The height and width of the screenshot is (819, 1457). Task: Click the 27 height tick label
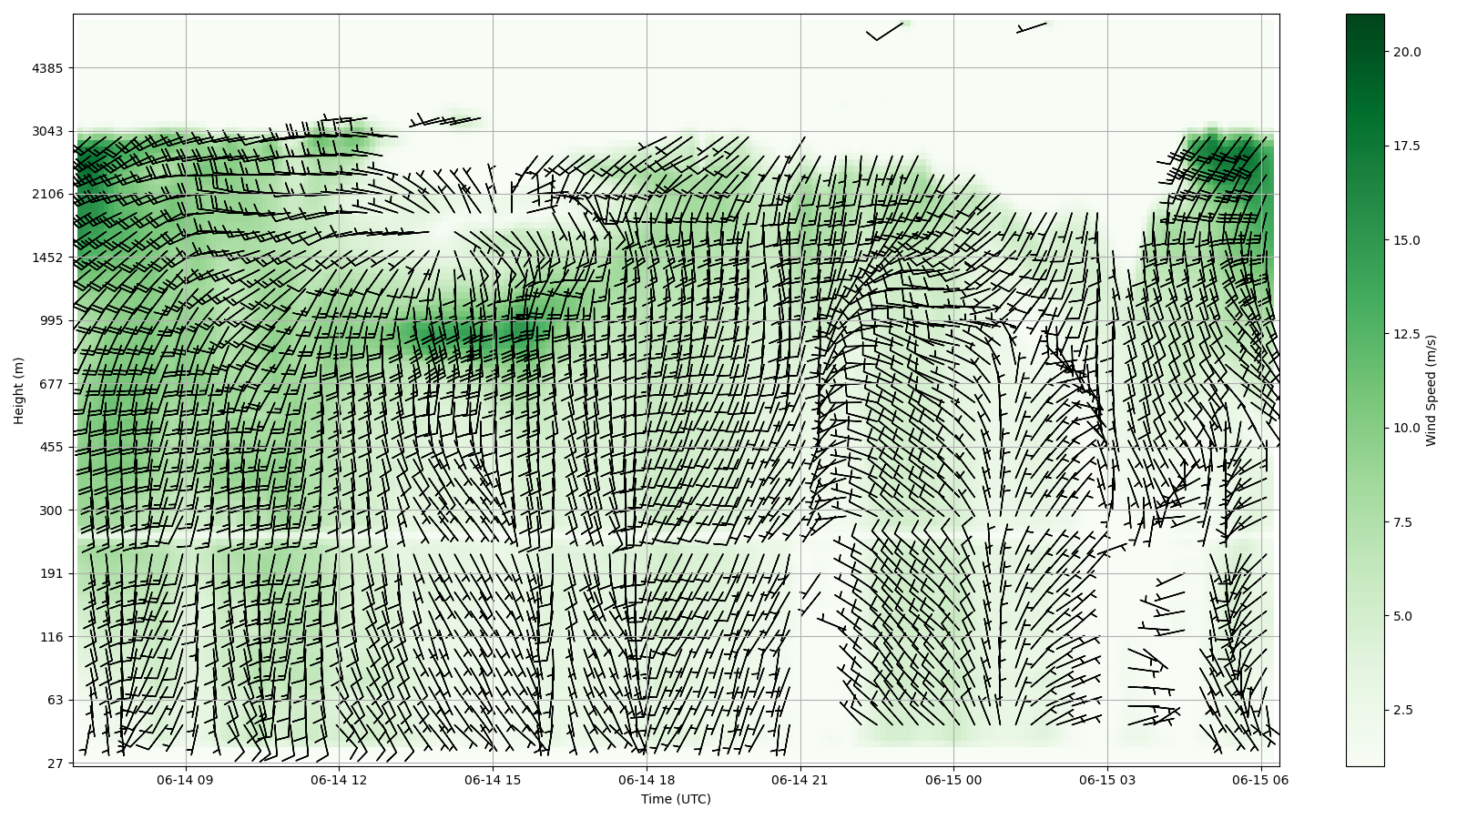tap(55, 763)
